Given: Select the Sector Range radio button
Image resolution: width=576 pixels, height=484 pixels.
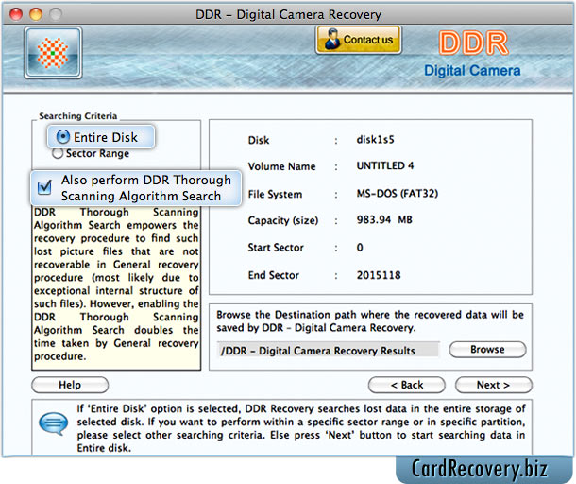Looking at the screenshot, I should 58,153.
